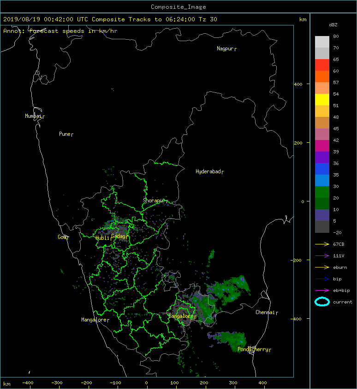Click the 67CB legend label
This screenshot has height=389, width=357.
pyautogui.click(x=339, y=244)
